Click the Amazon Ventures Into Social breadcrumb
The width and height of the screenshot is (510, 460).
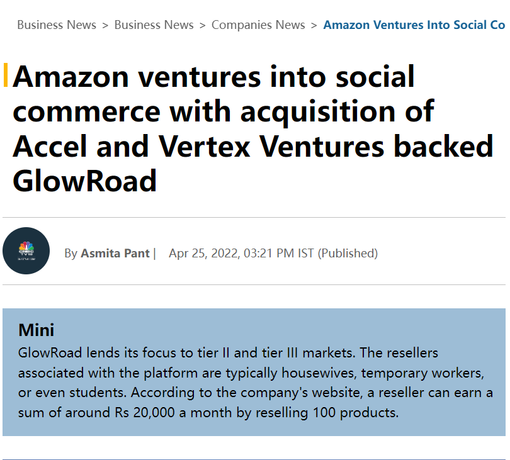click(414, 25)
